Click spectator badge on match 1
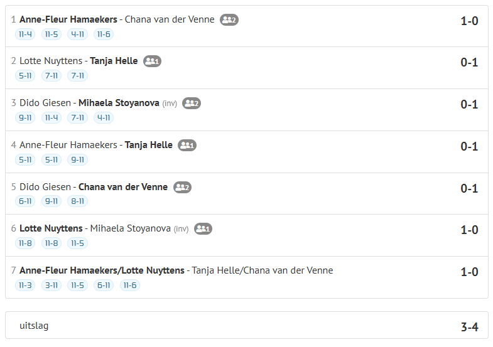This screenshot has width=493, height=347. (x=229, y=19)
